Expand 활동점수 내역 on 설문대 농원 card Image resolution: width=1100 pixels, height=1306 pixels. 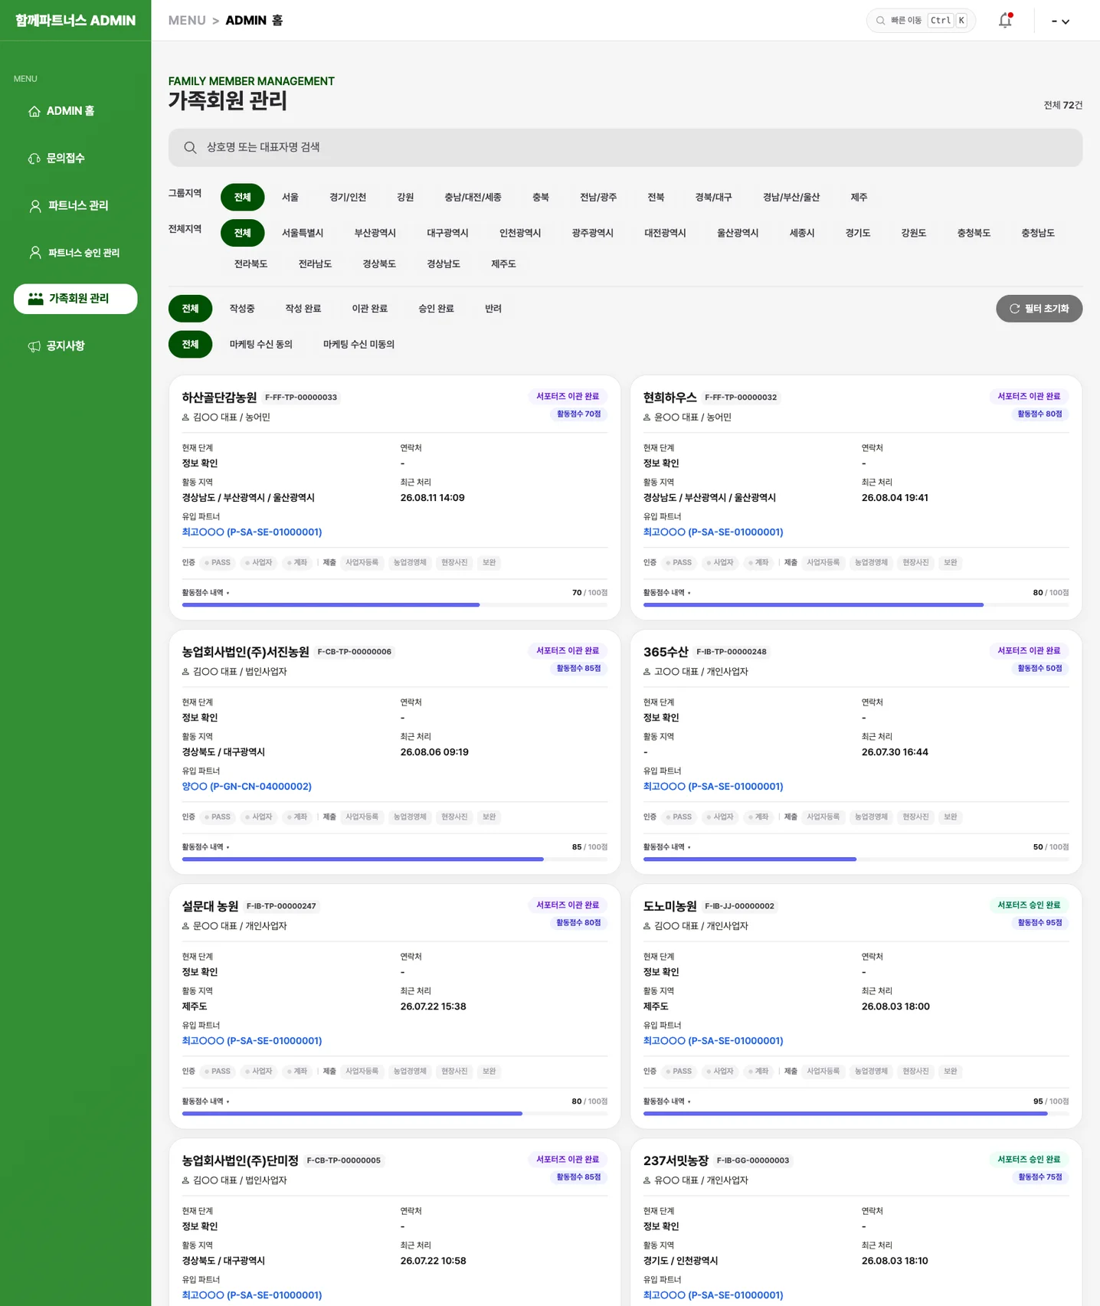click(x=205, y=1101)
